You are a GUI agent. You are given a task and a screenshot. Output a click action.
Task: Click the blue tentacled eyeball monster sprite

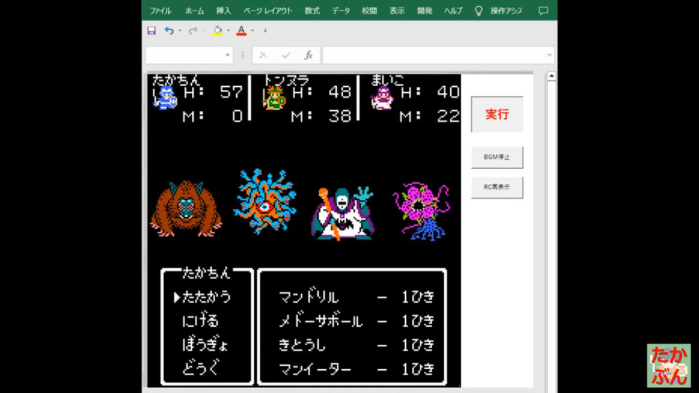[265, 202]
